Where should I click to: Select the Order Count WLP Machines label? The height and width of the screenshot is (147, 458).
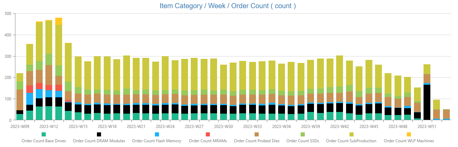point(409,141)
